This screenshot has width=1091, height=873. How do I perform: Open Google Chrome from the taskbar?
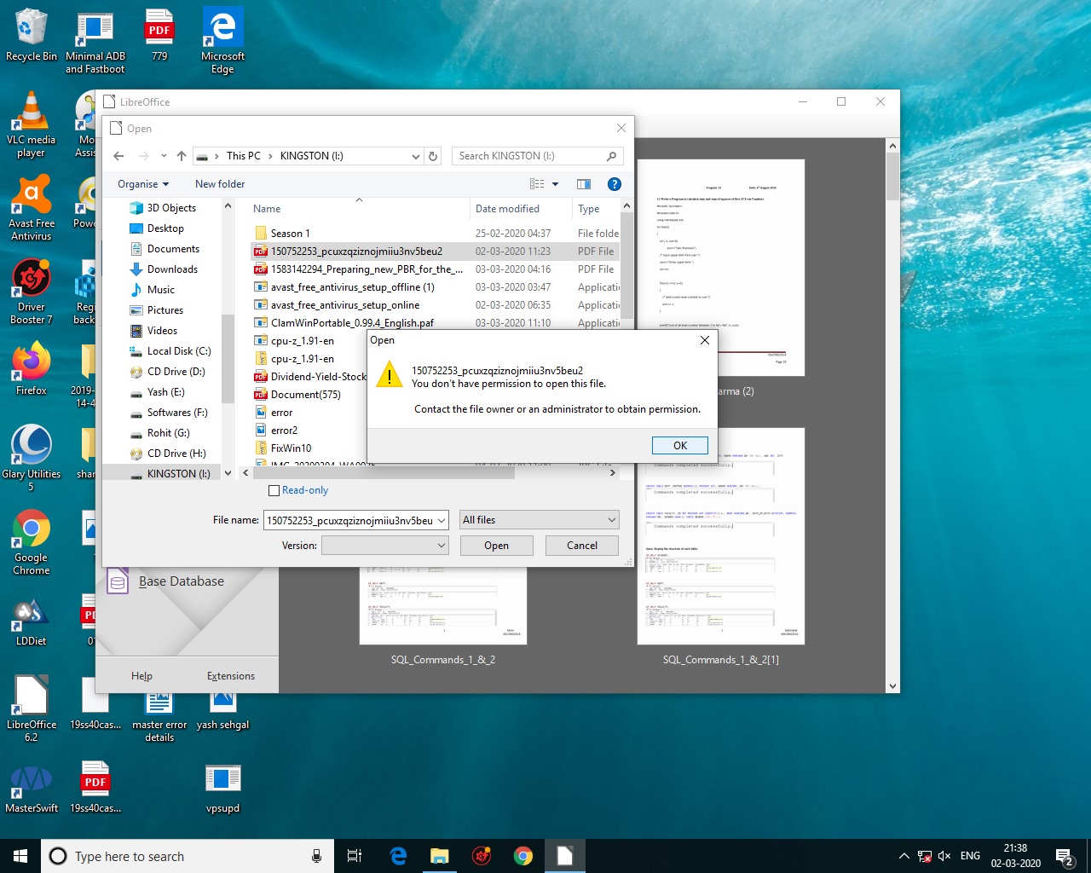pyautogui.click(x=522, y=856)
